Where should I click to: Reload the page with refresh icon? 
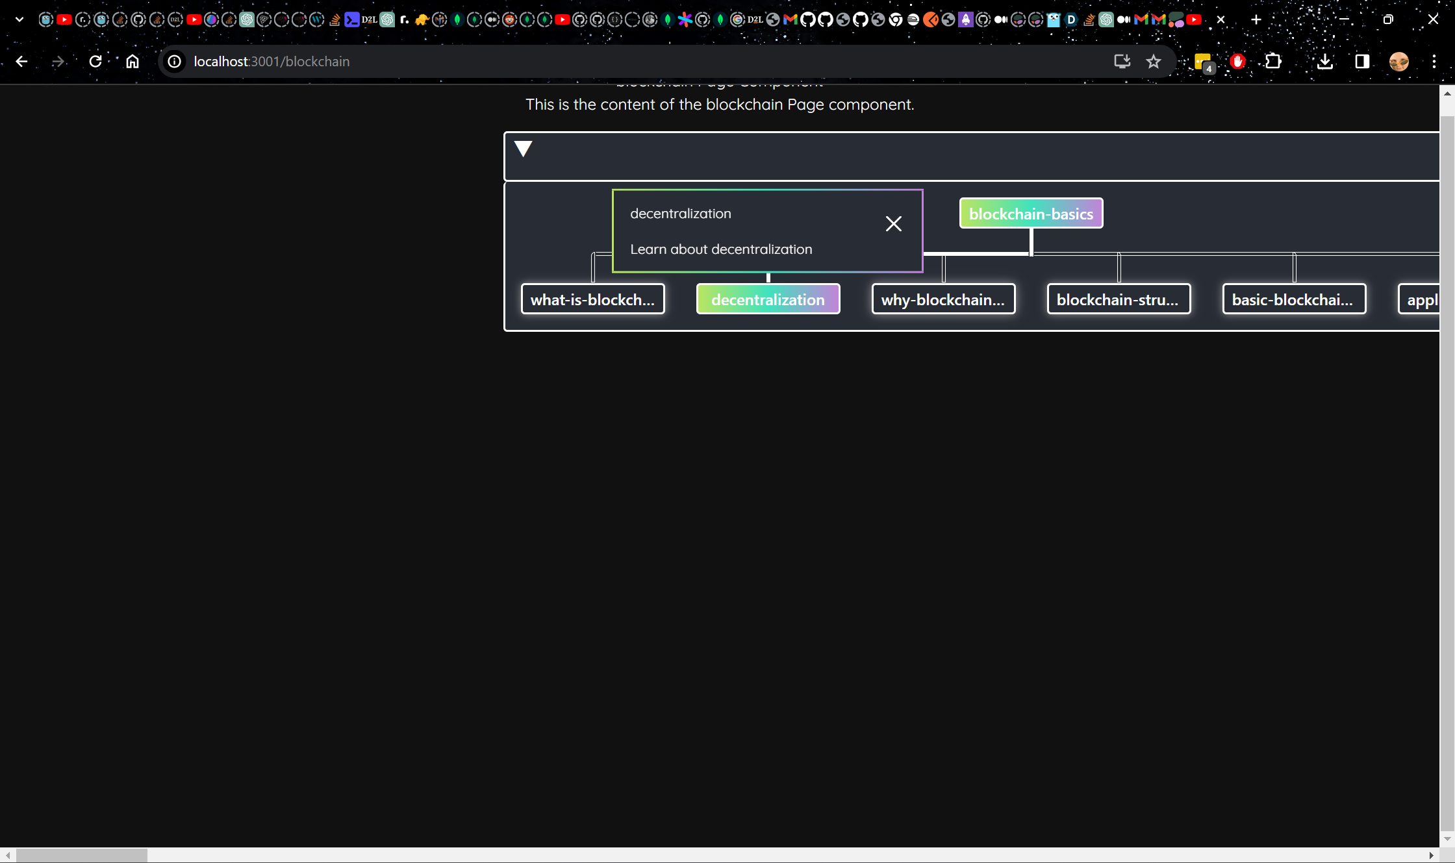click(x=95, y=62)
